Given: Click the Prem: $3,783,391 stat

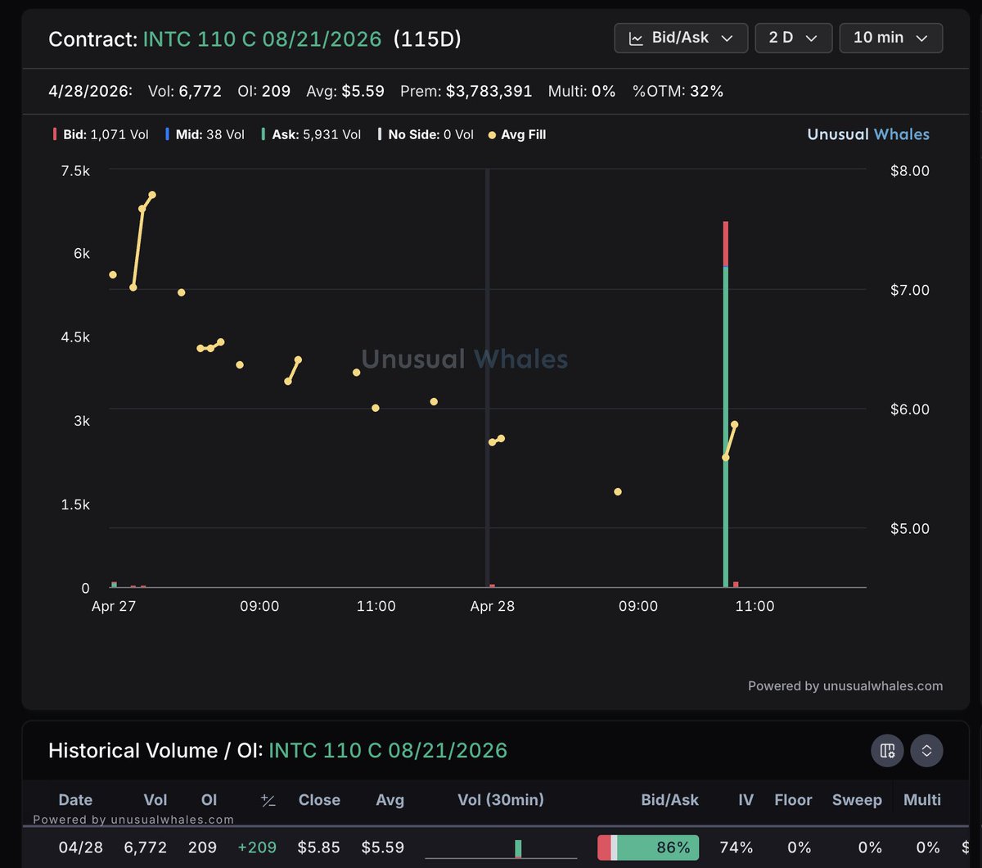Looking at the screenshot, I should tap(466, 91).
